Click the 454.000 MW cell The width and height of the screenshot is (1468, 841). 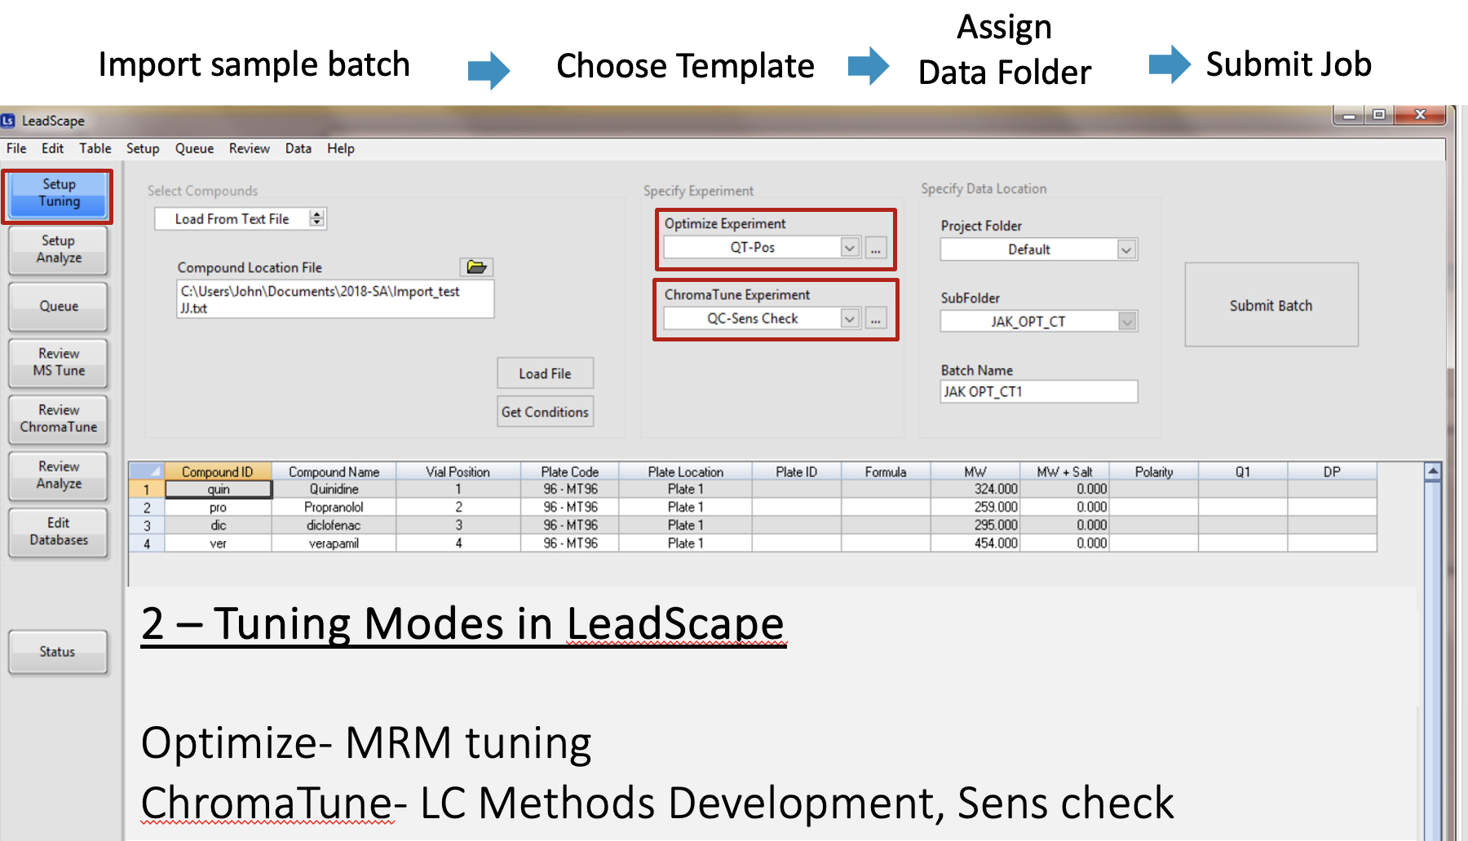pyautogui.click(x=975, y=543)
